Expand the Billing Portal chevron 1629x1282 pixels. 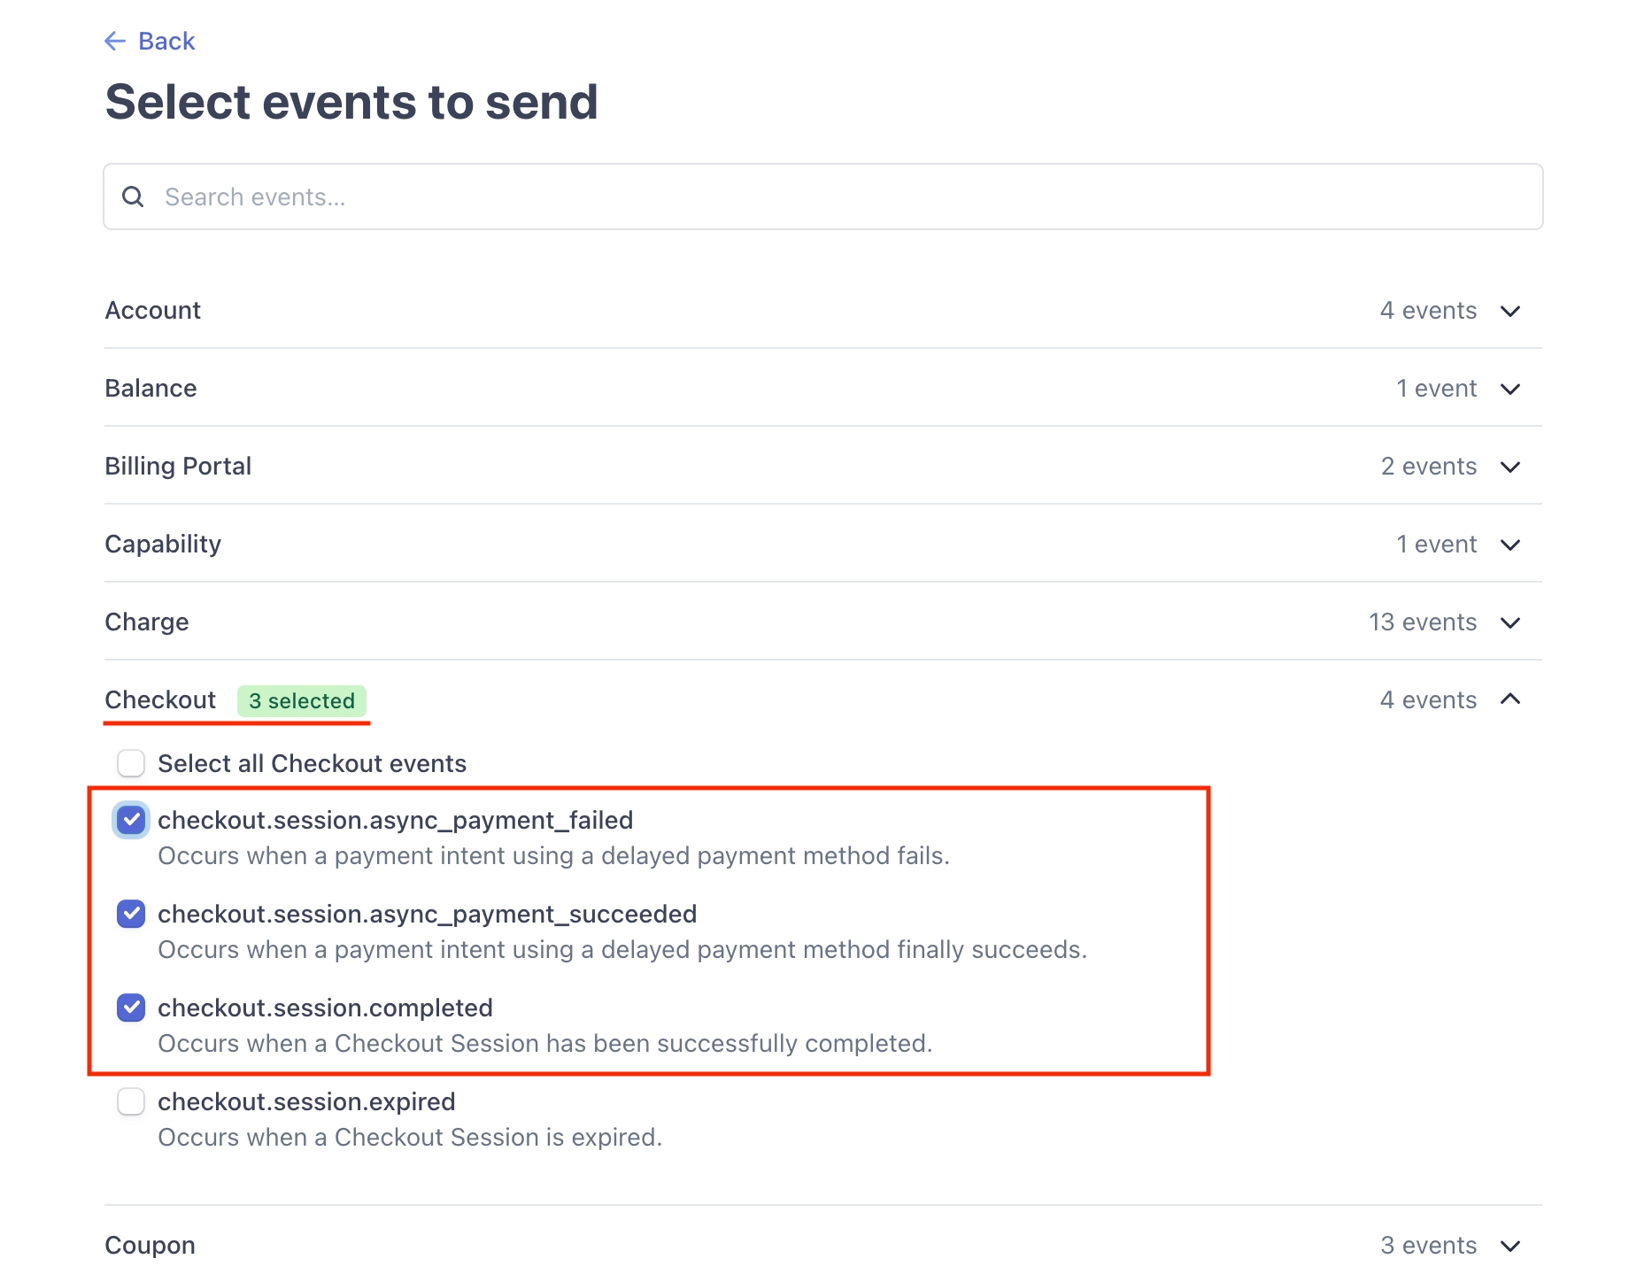tap(1510, 467)
